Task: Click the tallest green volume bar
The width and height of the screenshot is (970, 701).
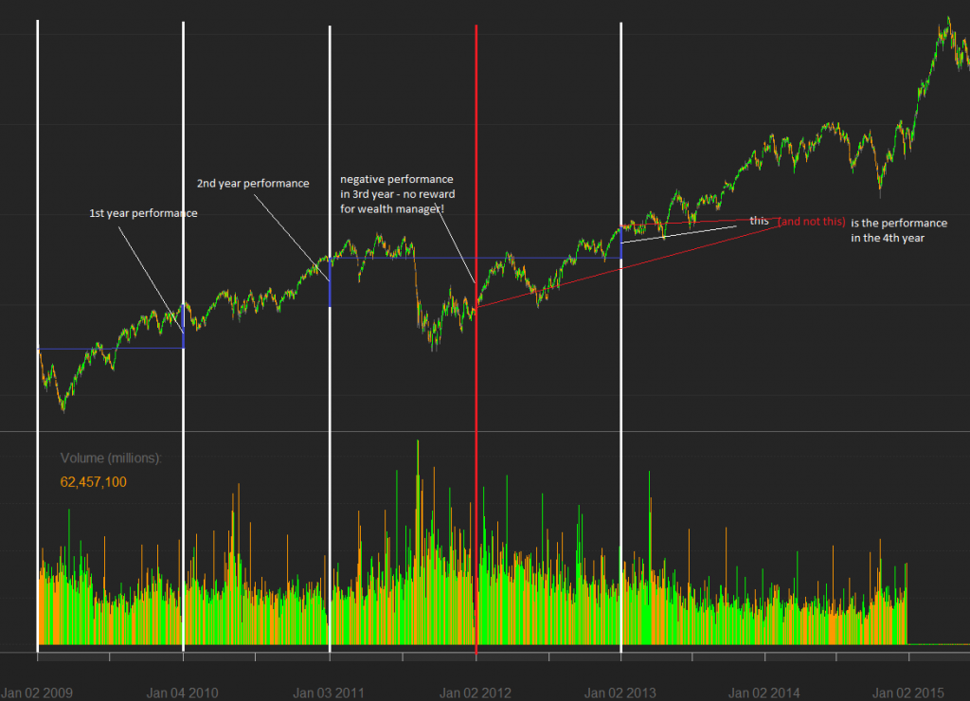Action: (x=418, y=493)
